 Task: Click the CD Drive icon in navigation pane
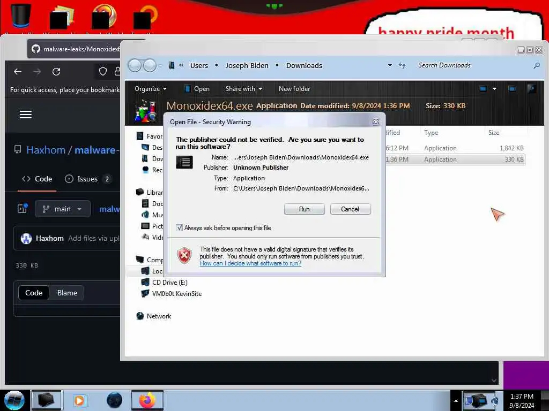pos(145,282)
